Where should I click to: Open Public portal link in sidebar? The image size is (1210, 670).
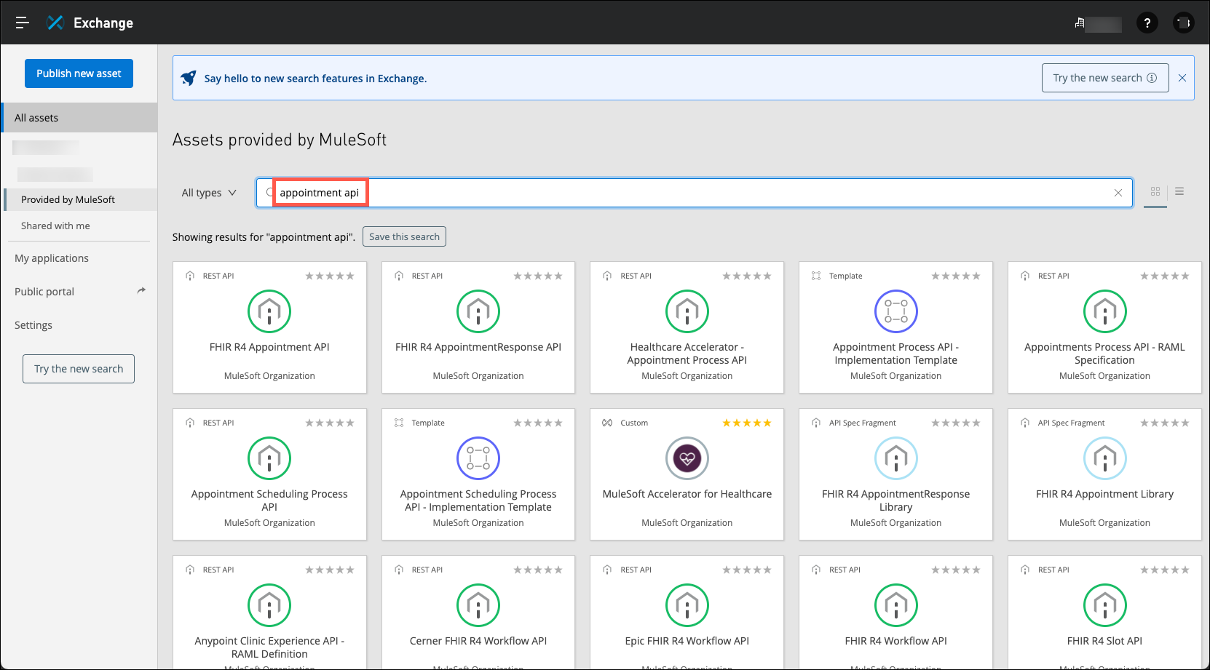point(44,292)
